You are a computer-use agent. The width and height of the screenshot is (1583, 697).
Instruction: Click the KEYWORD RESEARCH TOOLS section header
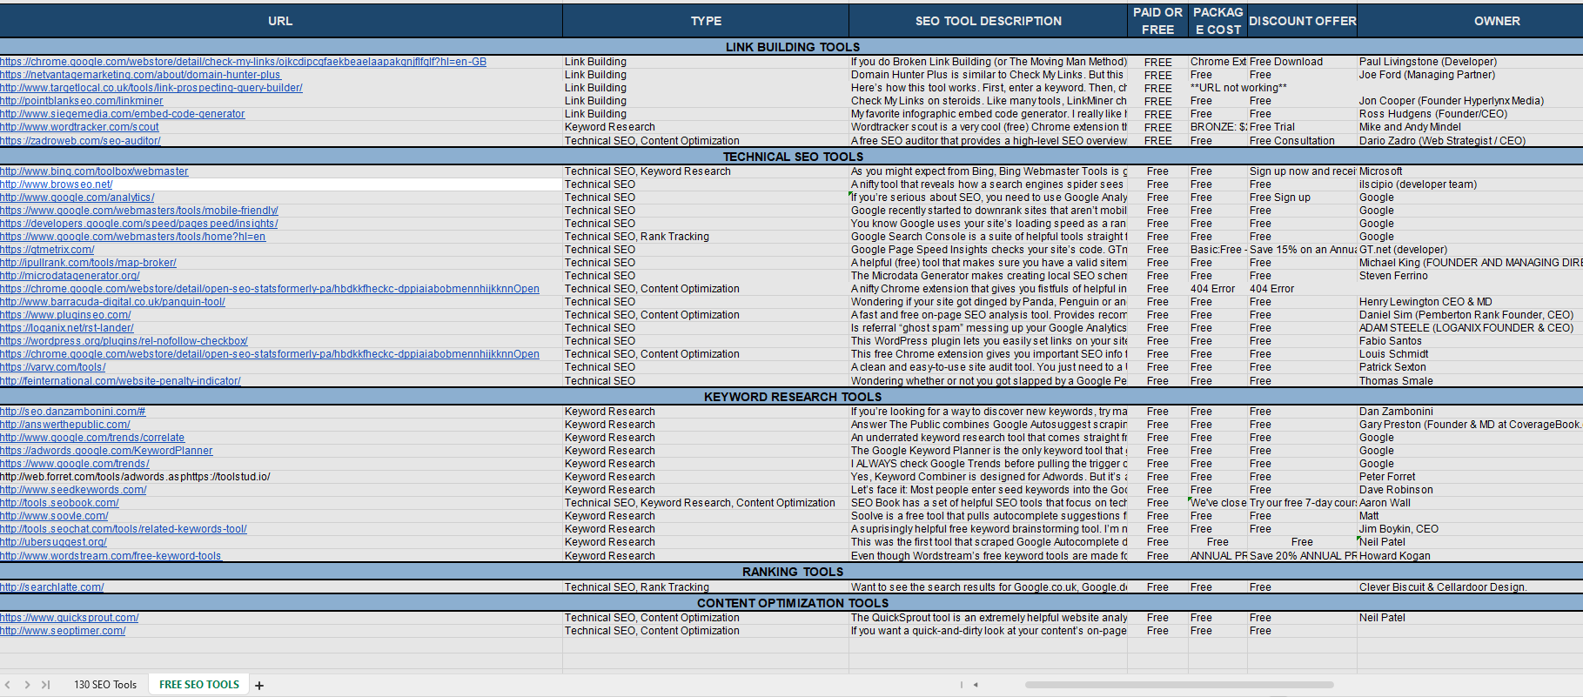click(792, 397)
